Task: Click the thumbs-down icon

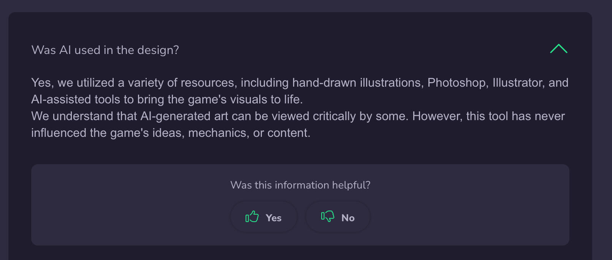Action: (327, 217)
